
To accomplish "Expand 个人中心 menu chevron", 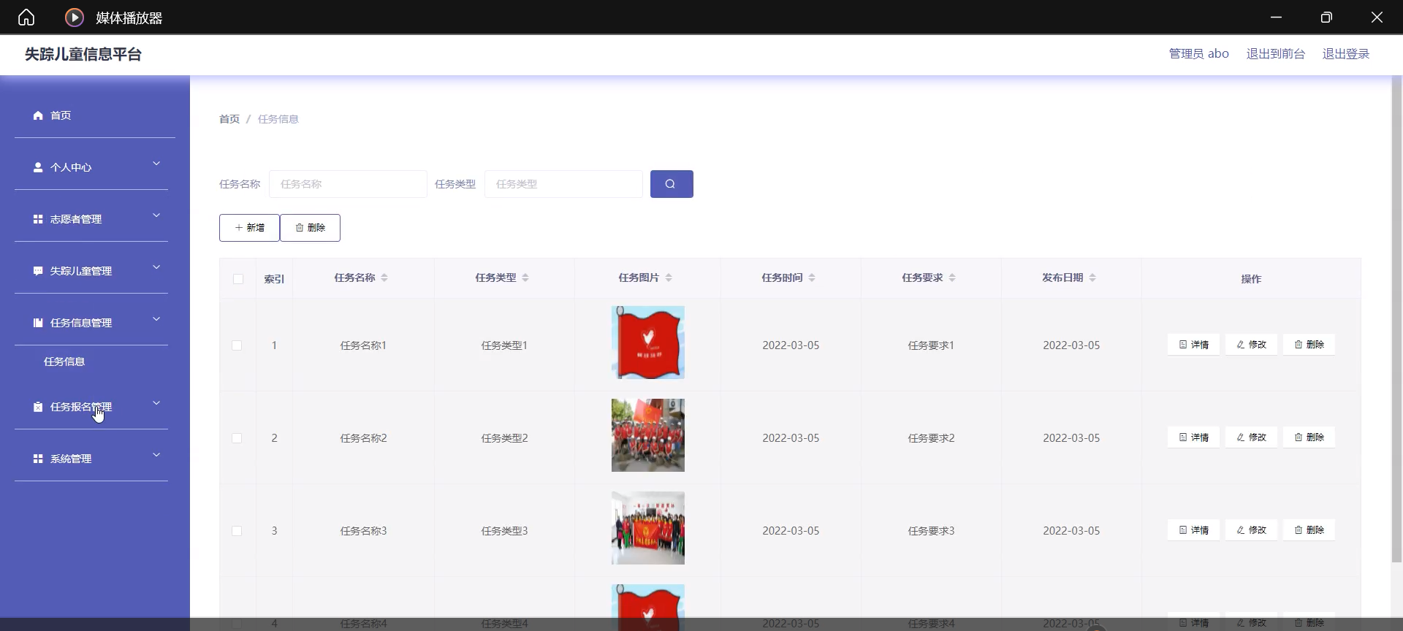I will point(156,164).
